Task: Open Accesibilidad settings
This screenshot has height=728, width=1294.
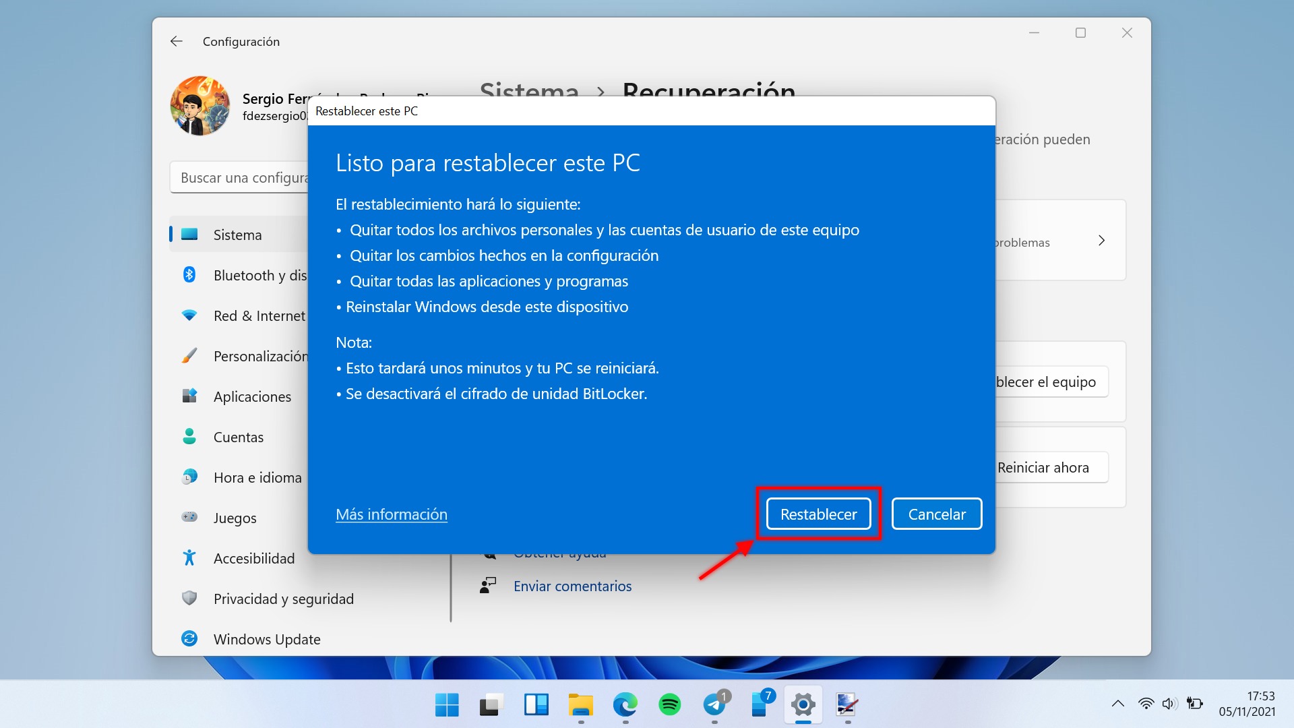Action: pos(239,558)
